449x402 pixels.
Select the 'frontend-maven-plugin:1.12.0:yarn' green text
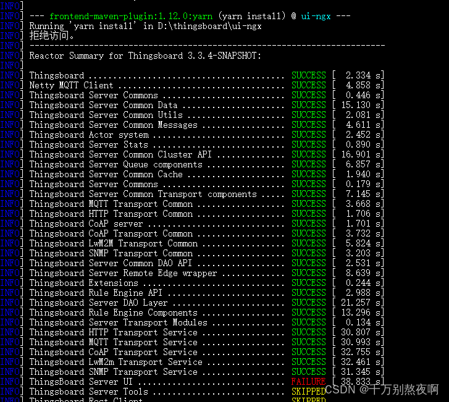click(131, 16)
